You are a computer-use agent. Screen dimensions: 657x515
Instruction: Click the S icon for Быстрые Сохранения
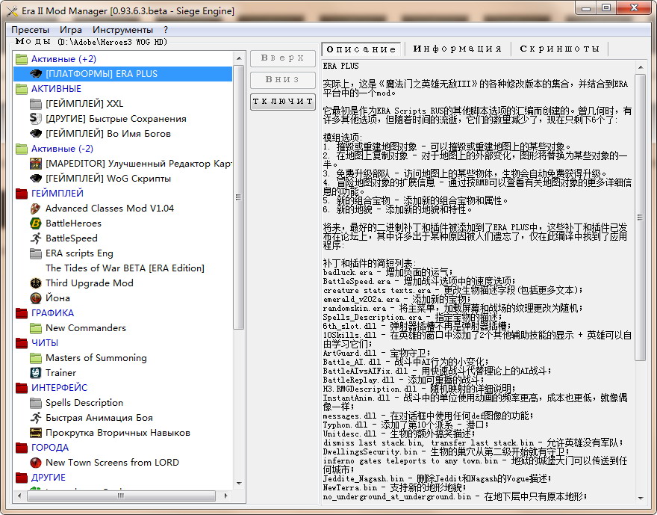[36, 119]
